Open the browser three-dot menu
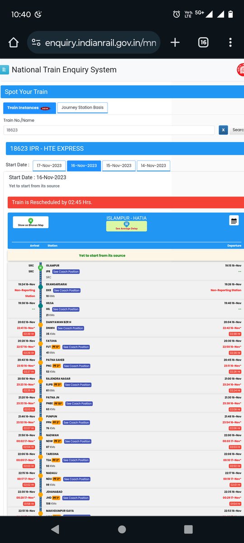244x543 pixels. point(230,43)
